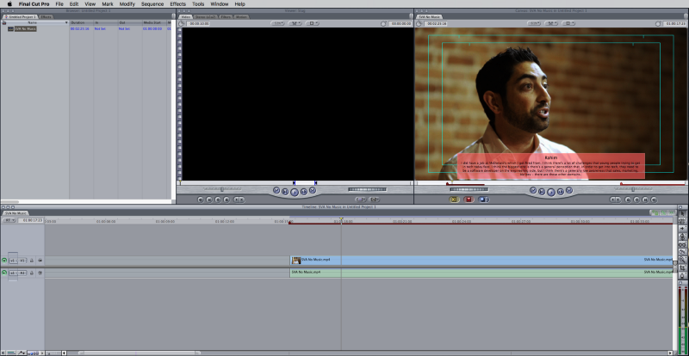Go to next edit in the Canvas

(569, 191)
